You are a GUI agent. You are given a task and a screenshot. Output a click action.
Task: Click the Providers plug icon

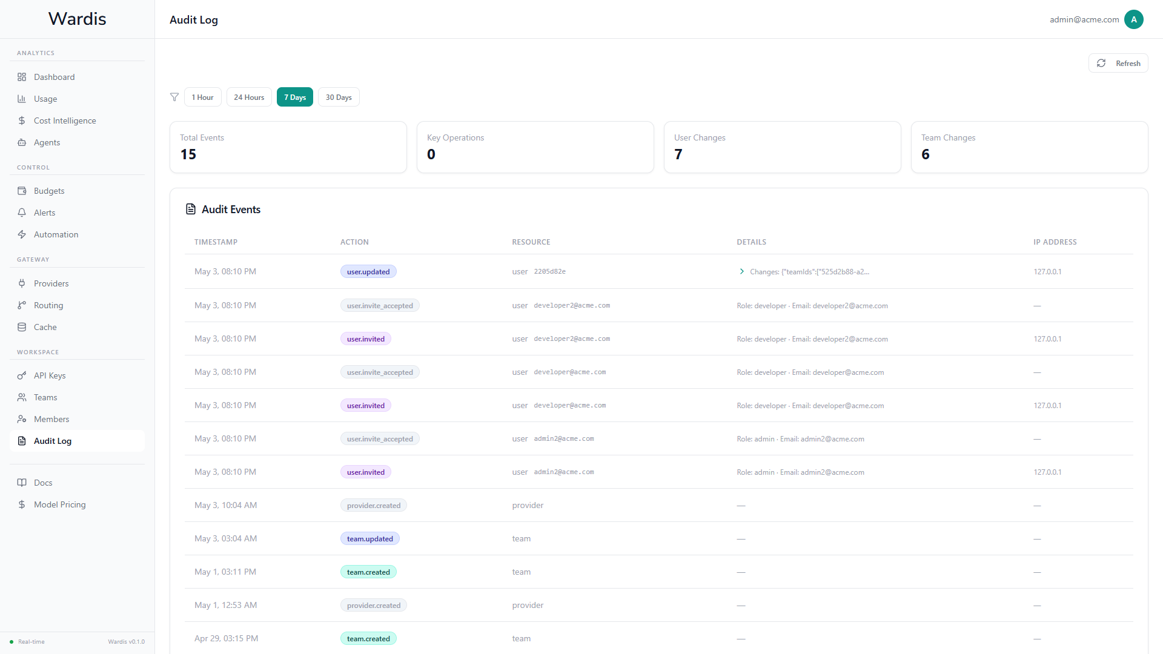tap(22, 283)
